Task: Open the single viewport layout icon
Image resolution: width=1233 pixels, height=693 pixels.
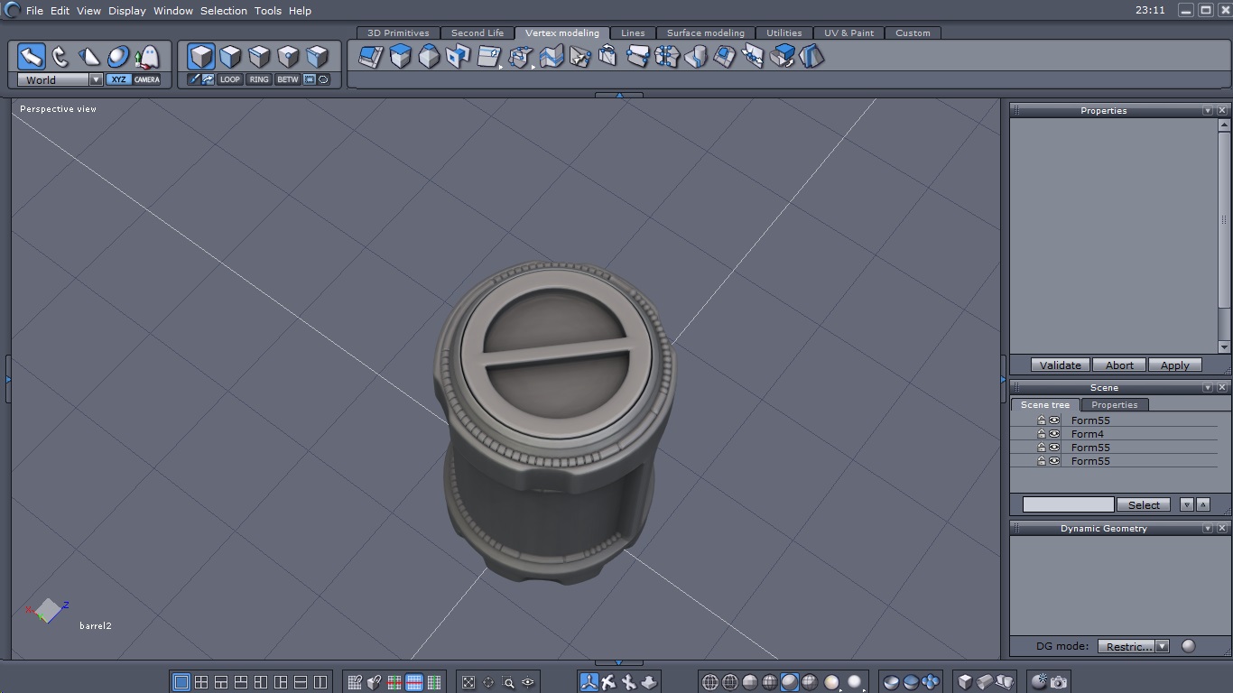Action: click(181, 682)
